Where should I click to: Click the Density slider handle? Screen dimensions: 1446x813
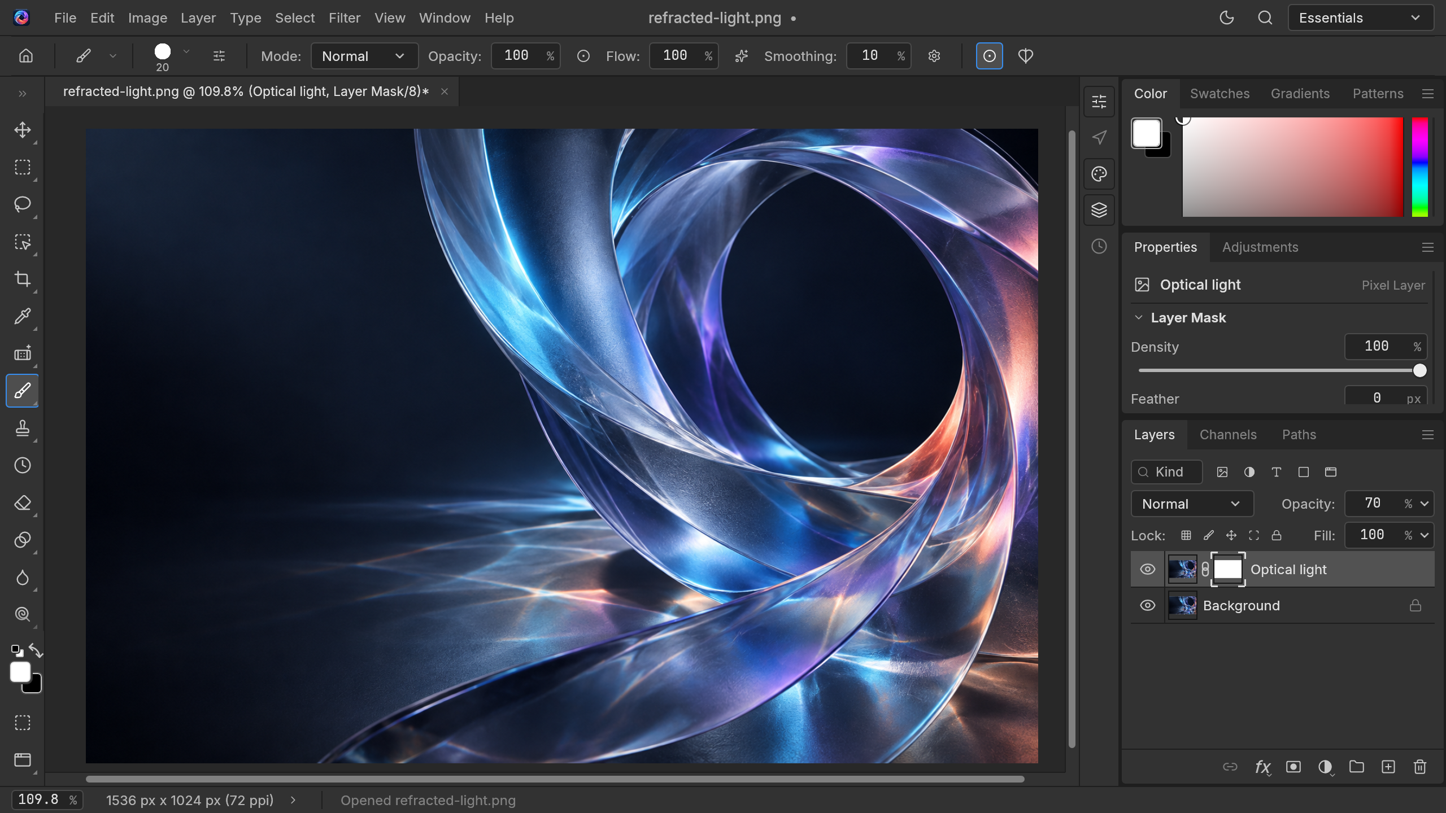1420,370
